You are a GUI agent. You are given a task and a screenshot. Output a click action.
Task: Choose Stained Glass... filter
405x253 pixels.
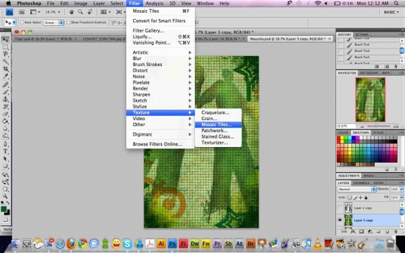point(218,136)
